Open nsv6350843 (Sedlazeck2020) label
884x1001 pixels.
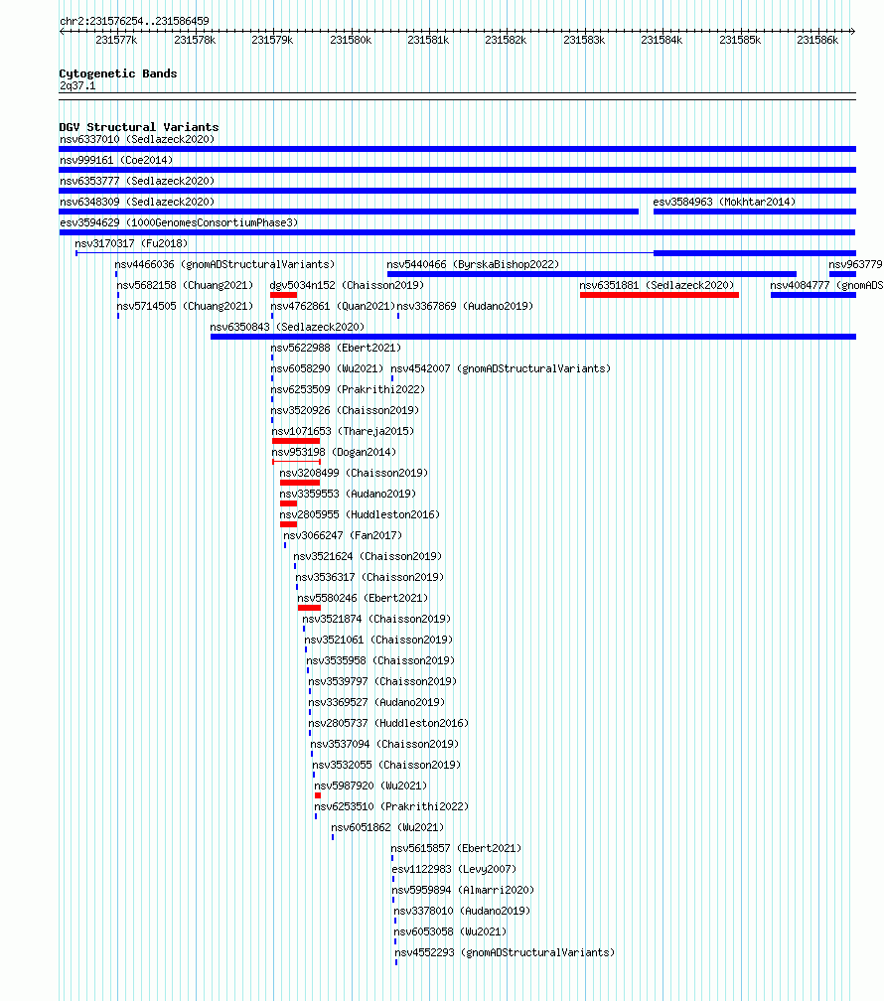(x=287, y=327)
